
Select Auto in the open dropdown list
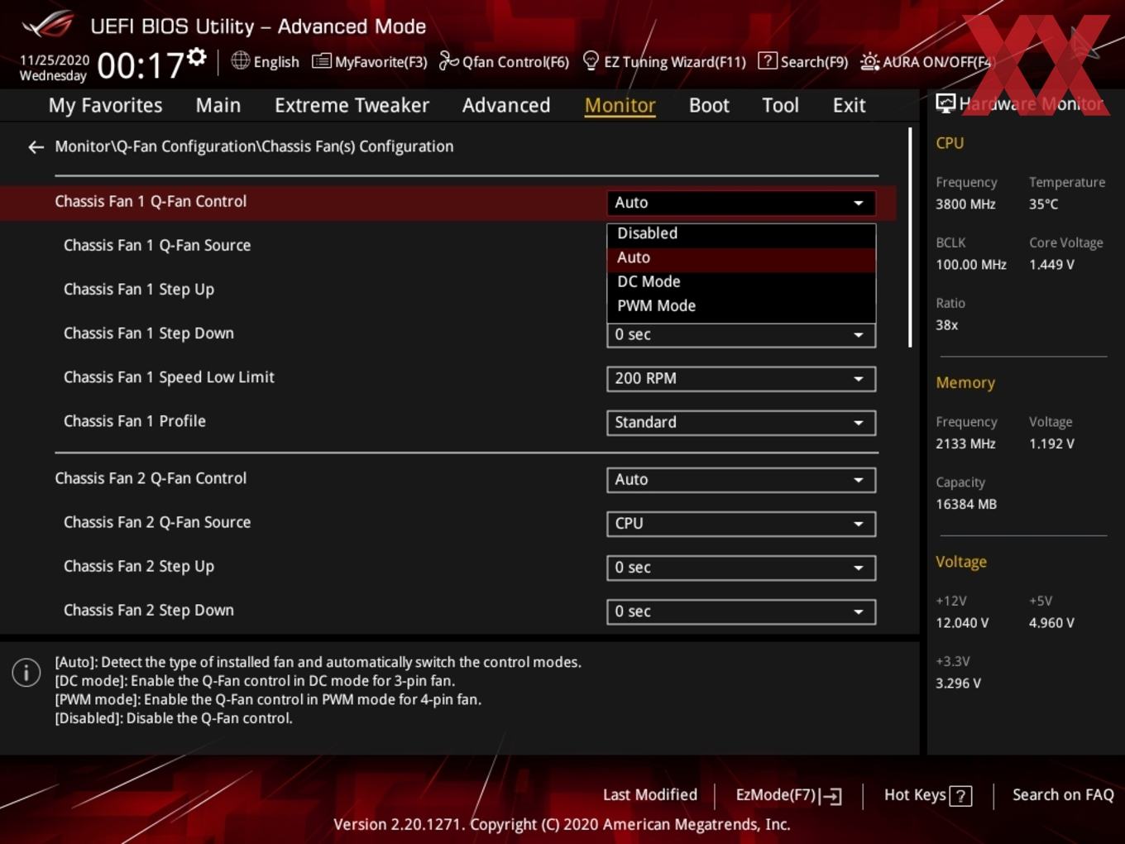click(741, 257)
